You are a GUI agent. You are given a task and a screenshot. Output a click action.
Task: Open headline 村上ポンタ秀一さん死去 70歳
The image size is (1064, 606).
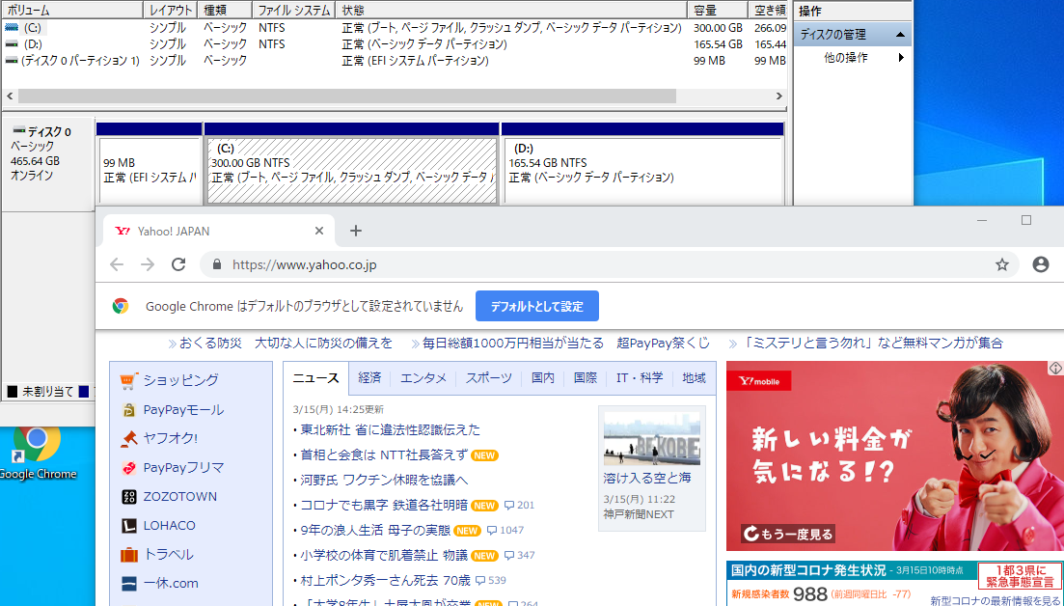[x=386, y=580]
